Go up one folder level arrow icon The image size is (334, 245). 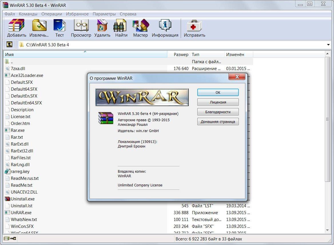(9, 45)
